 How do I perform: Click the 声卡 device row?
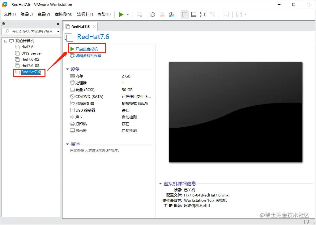point(110,117)
